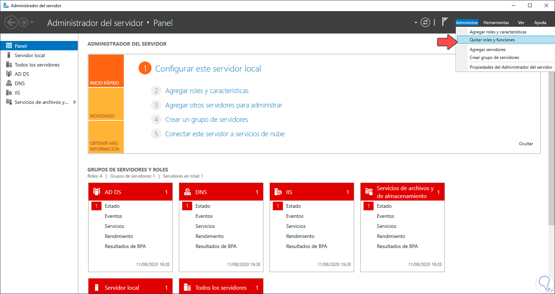The height and width of the screenshot is (294, 555).
Task: Click Estado in IIS tile
Action: pyautogui.click(x=294, y=206)
